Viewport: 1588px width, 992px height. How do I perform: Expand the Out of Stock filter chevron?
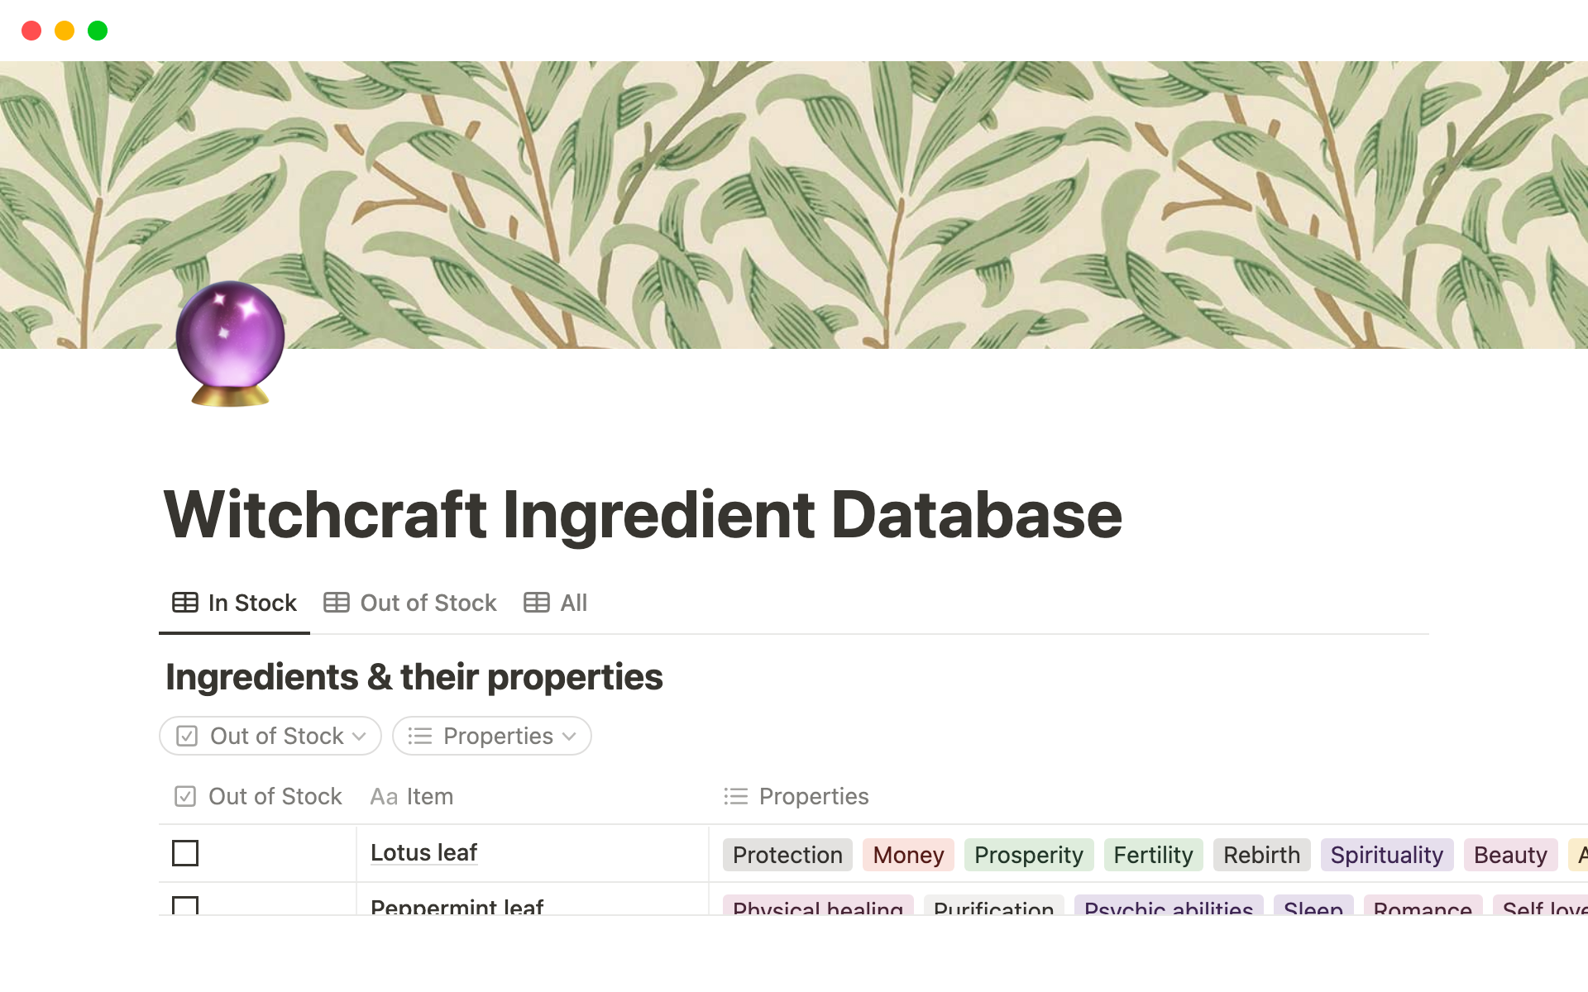360,736
